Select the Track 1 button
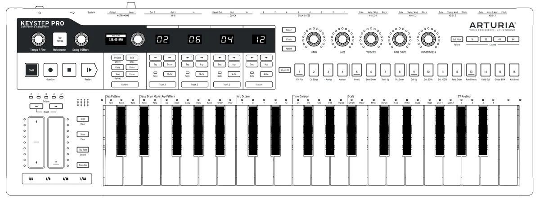Image resolution: width=540 pixels, height=201 pixels. pyautogui.click(x=162, y=85)
